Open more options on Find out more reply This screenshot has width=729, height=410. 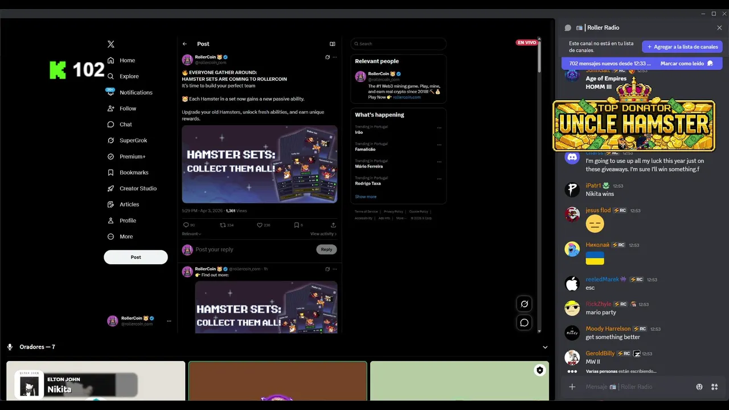[x=335, y=269]
